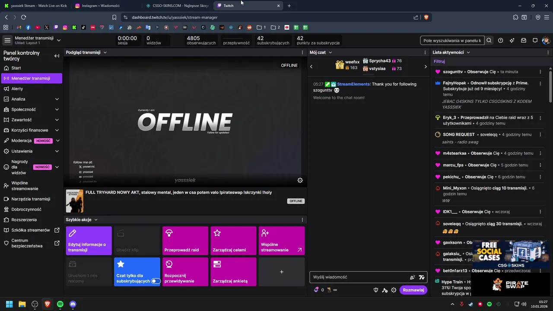The height and width of the screenshot is (311, 553).
Task: Expand the Korzyści finansowe sidebar section
Action: [x=57, y=130]
